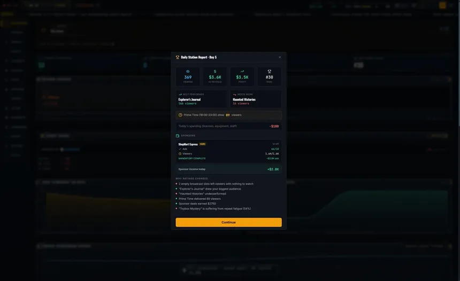Click the checkmark icon next to Ads
This screenshot has height=281, width=460.
pyautogui.click(x=180, y=149)
